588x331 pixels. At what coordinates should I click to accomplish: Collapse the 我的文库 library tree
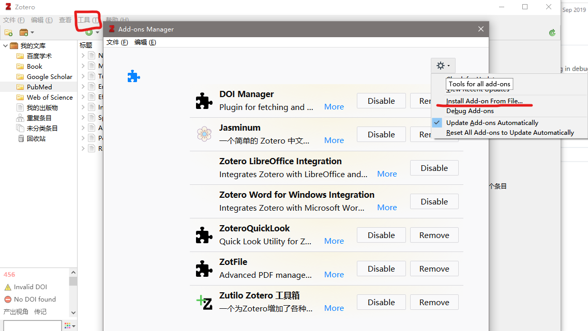(x=5, y=45)
